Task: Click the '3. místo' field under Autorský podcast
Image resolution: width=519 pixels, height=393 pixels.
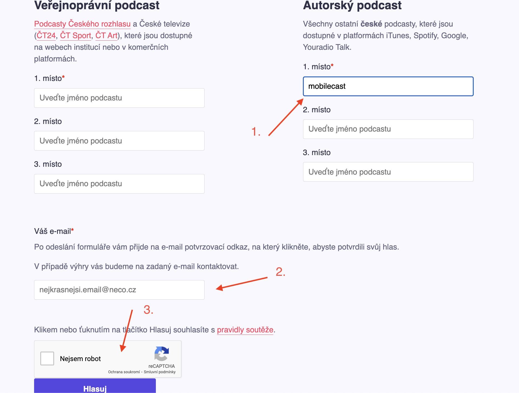Action: (x=387, y=172)
